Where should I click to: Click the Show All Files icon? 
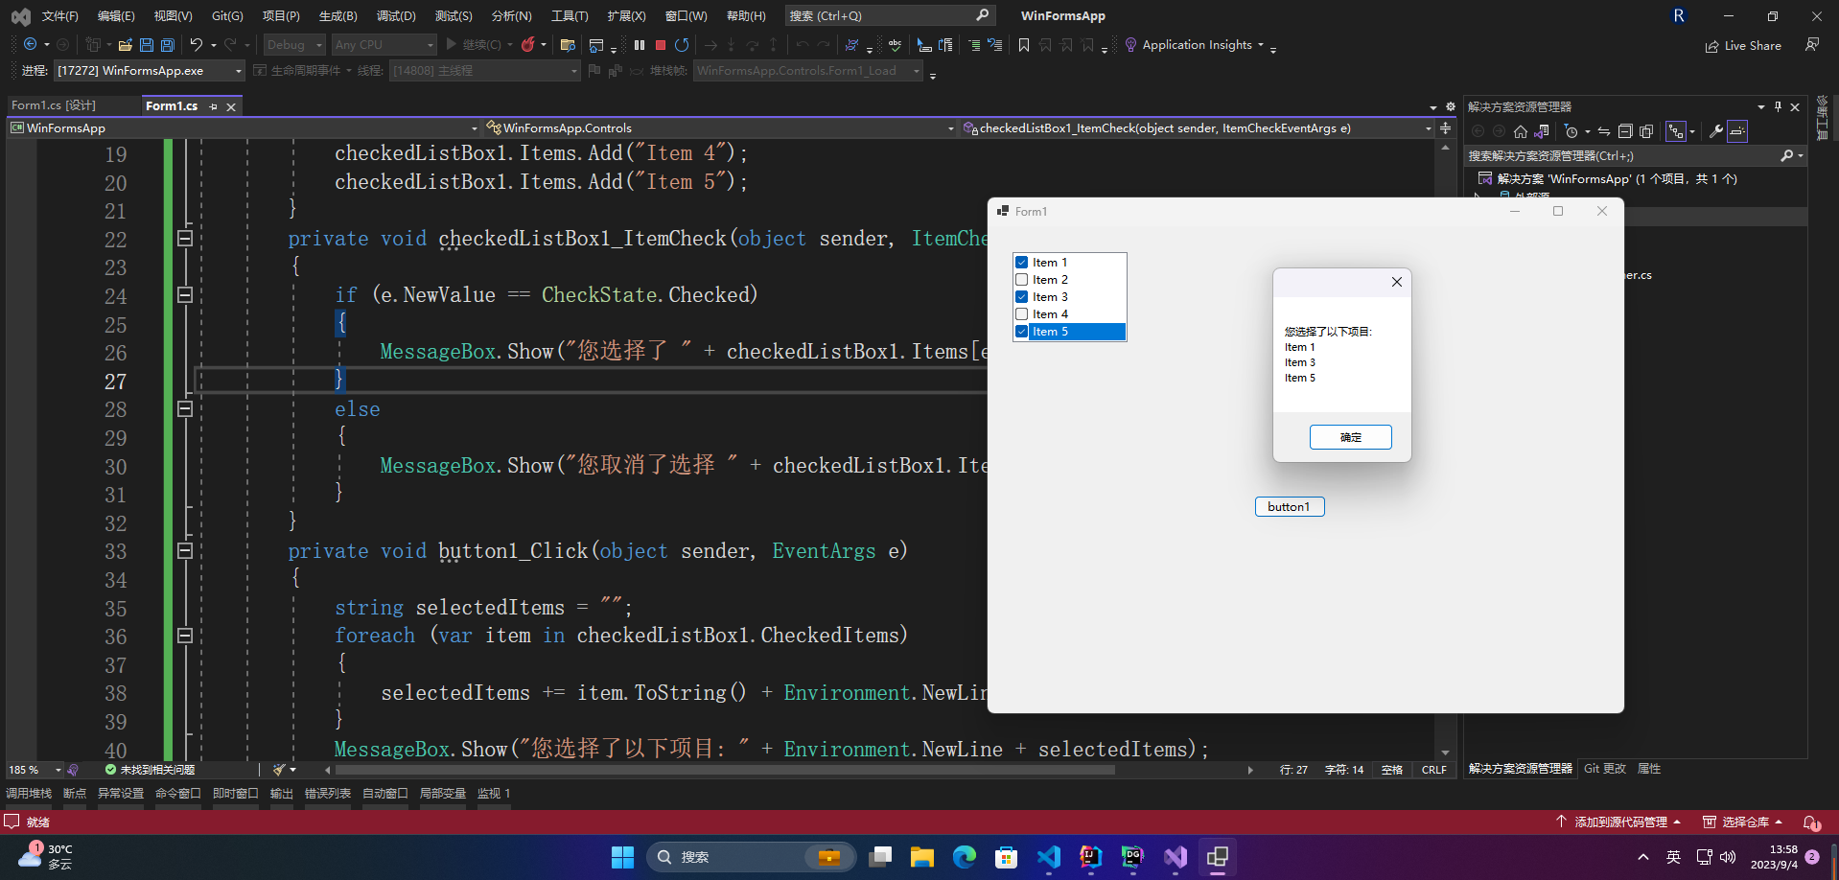tap(1646, 131)
